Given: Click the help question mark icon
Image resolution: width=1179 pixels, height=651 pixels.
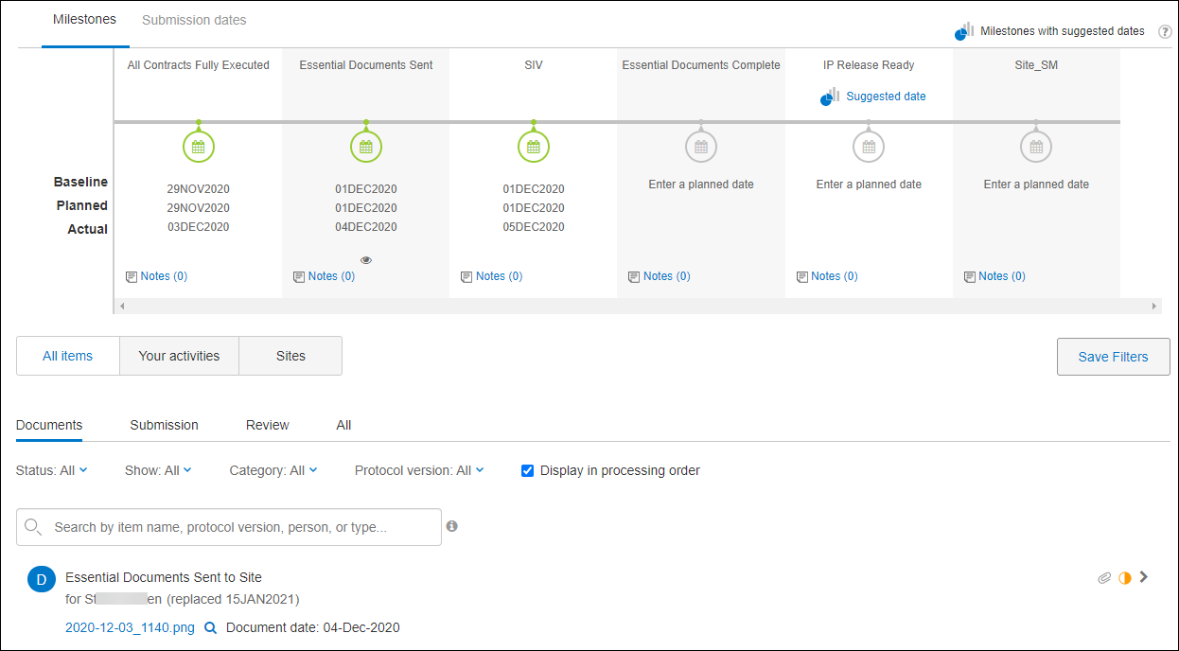Looking at the screenshot, I should click(x=1165, y=32).
